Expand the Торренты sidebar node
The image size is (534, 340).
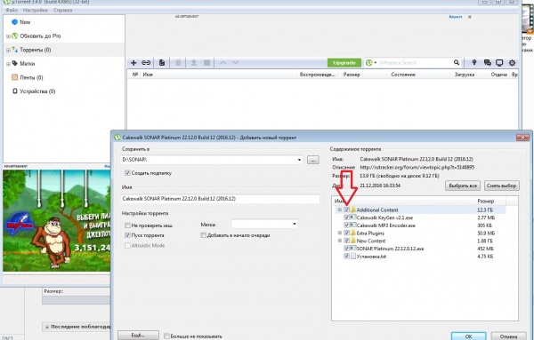click(x=8, y=51)
